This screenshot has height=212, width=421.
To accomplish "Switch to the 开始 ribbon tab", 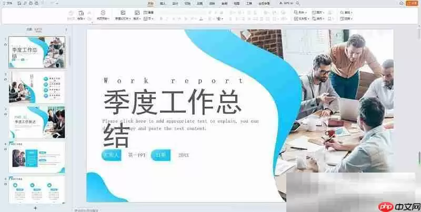I will coord(151,3).
